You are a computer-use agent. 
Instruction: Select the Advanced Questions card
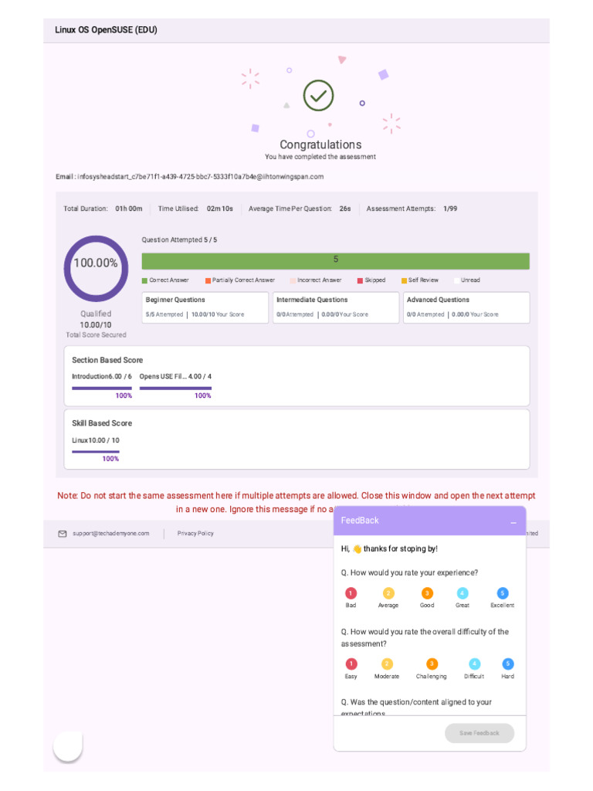[x=466, y=307]
